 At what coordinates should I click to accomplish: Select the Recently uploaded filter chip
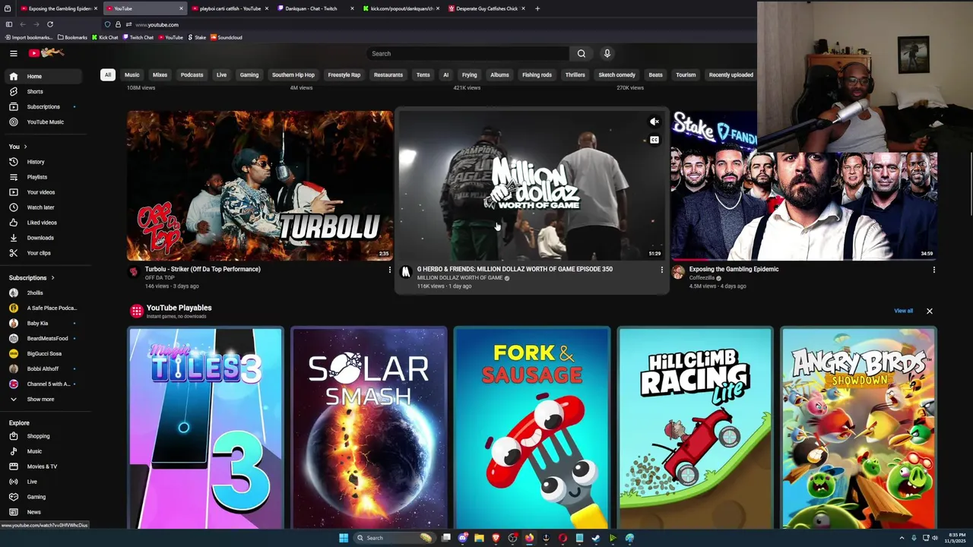(731, 74)
